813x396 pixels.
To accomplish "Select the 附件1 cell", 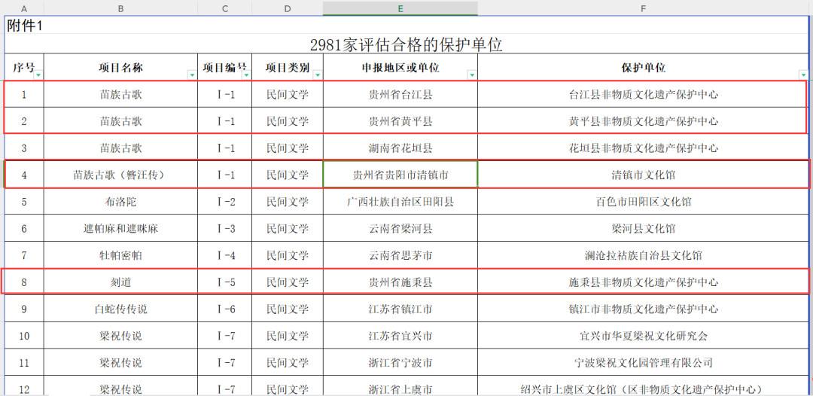I will point(26,26).
